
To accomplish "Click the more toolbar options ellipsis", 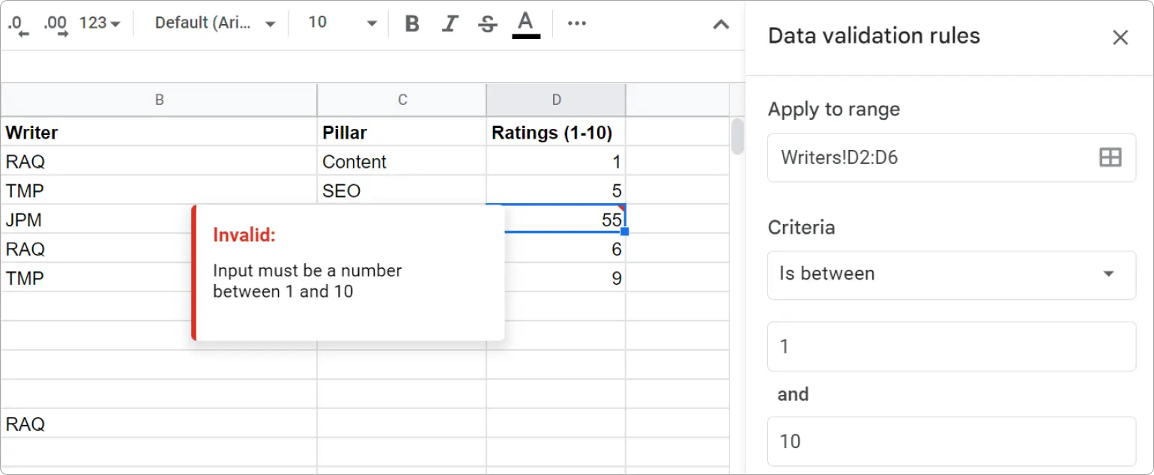I will 576,23.
